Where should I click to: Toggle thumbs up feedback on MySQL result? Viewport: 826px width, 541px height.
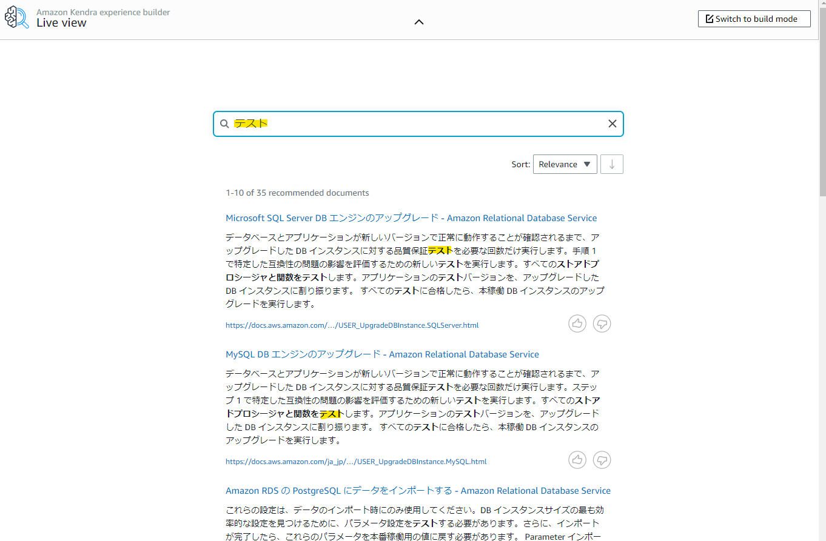click(577, 460)
